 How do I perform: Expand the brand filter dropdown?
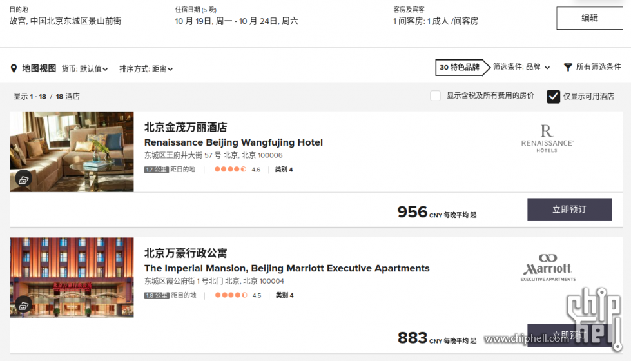coord(521,67)
